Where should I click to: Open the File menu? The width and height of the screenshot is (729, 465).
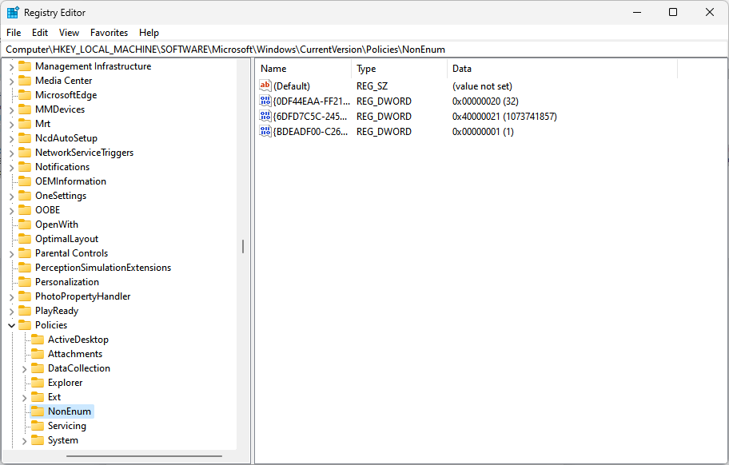pyautogui.click(x=14, y=33)
